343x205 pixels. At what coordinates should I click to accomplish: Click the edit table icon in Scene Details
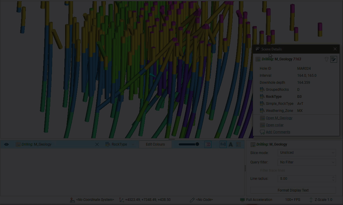click(334, 59)
